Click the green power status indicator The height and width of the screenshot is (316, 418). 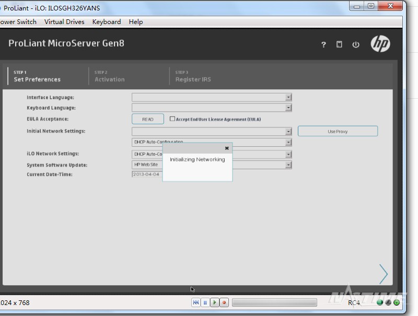(x=397, y=302)
